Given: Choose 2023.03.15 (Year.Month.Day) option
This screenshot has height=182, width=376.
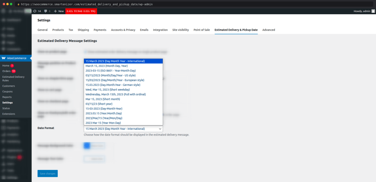Looking at the screenshot, I should [x=123, y=113].
